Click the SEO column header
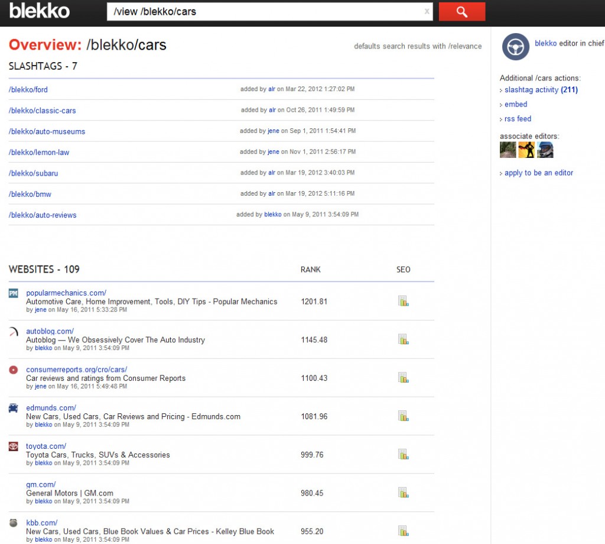The height and width of the screenshot is (544, 605). [x=403, y=270]
